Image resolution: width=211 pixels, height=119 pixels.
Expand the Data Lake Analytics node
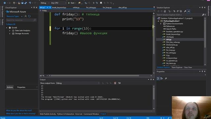click(x=10, y=31)
